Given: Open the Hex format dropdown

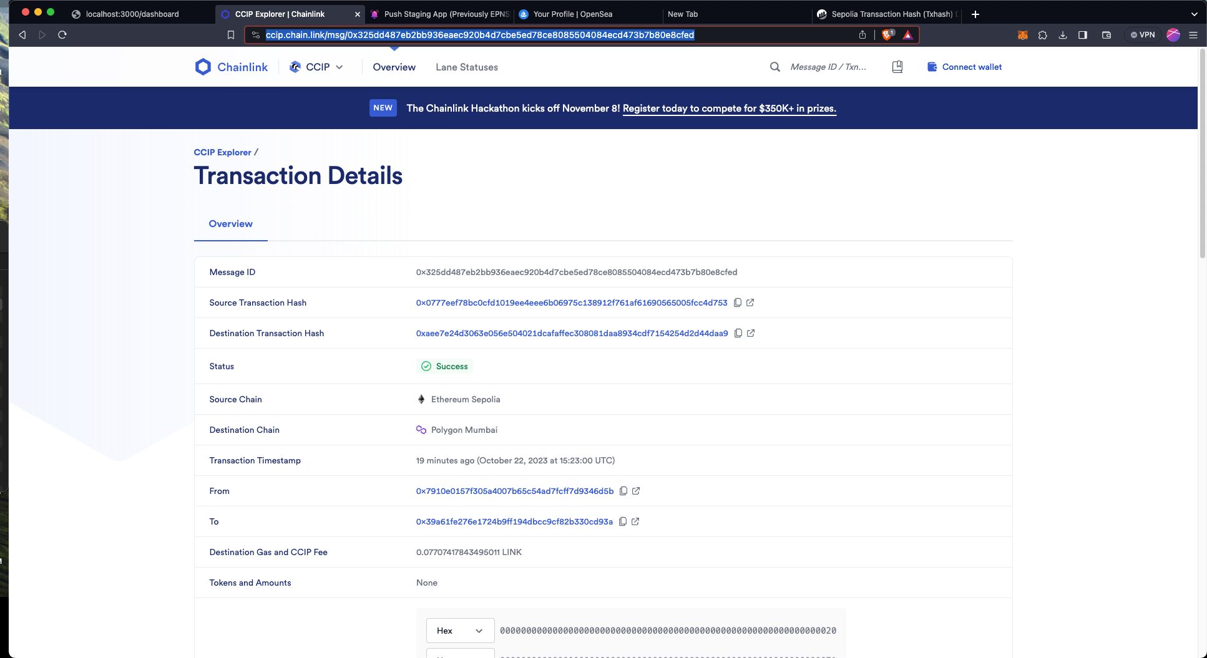Looking at the screenshot, I should 460,631.
